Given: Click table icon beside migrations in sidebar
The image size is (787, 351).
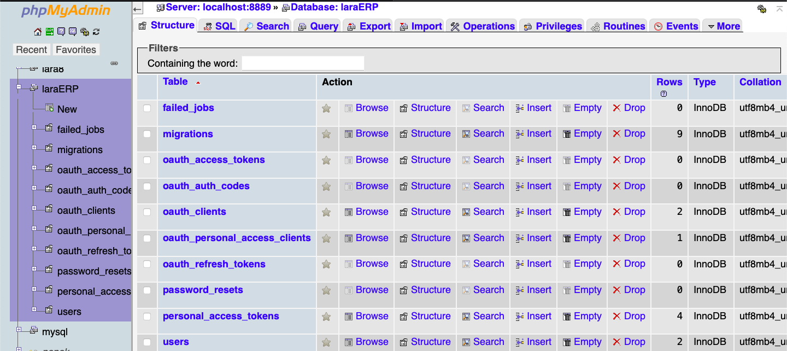Looking at the screenshot, I should pyautogui.click(x=49, y=148).
